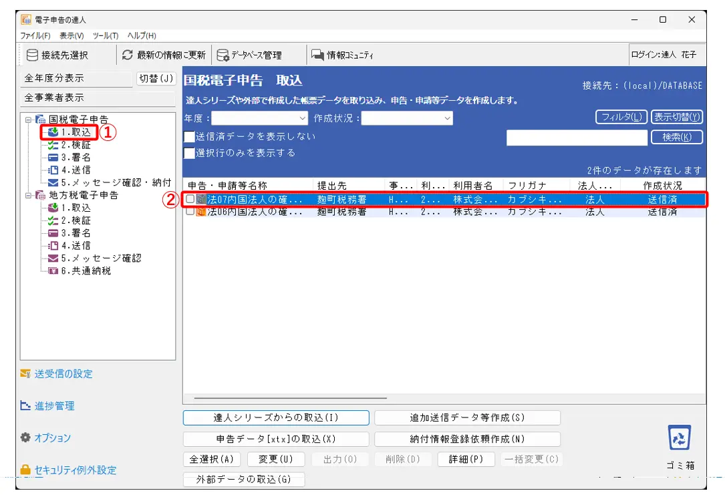
Task: Click the 検索(K) button
Action: click(x=676, y=137)
